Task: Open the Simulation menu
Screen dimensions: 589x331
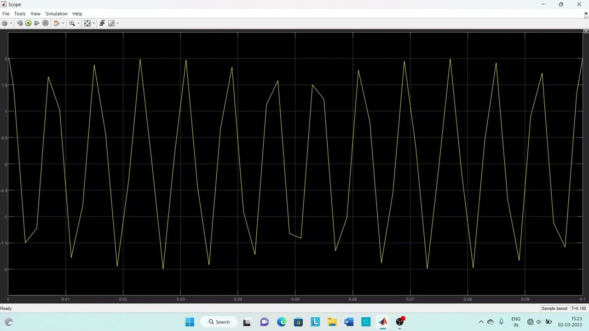Action: pos(57,14)
